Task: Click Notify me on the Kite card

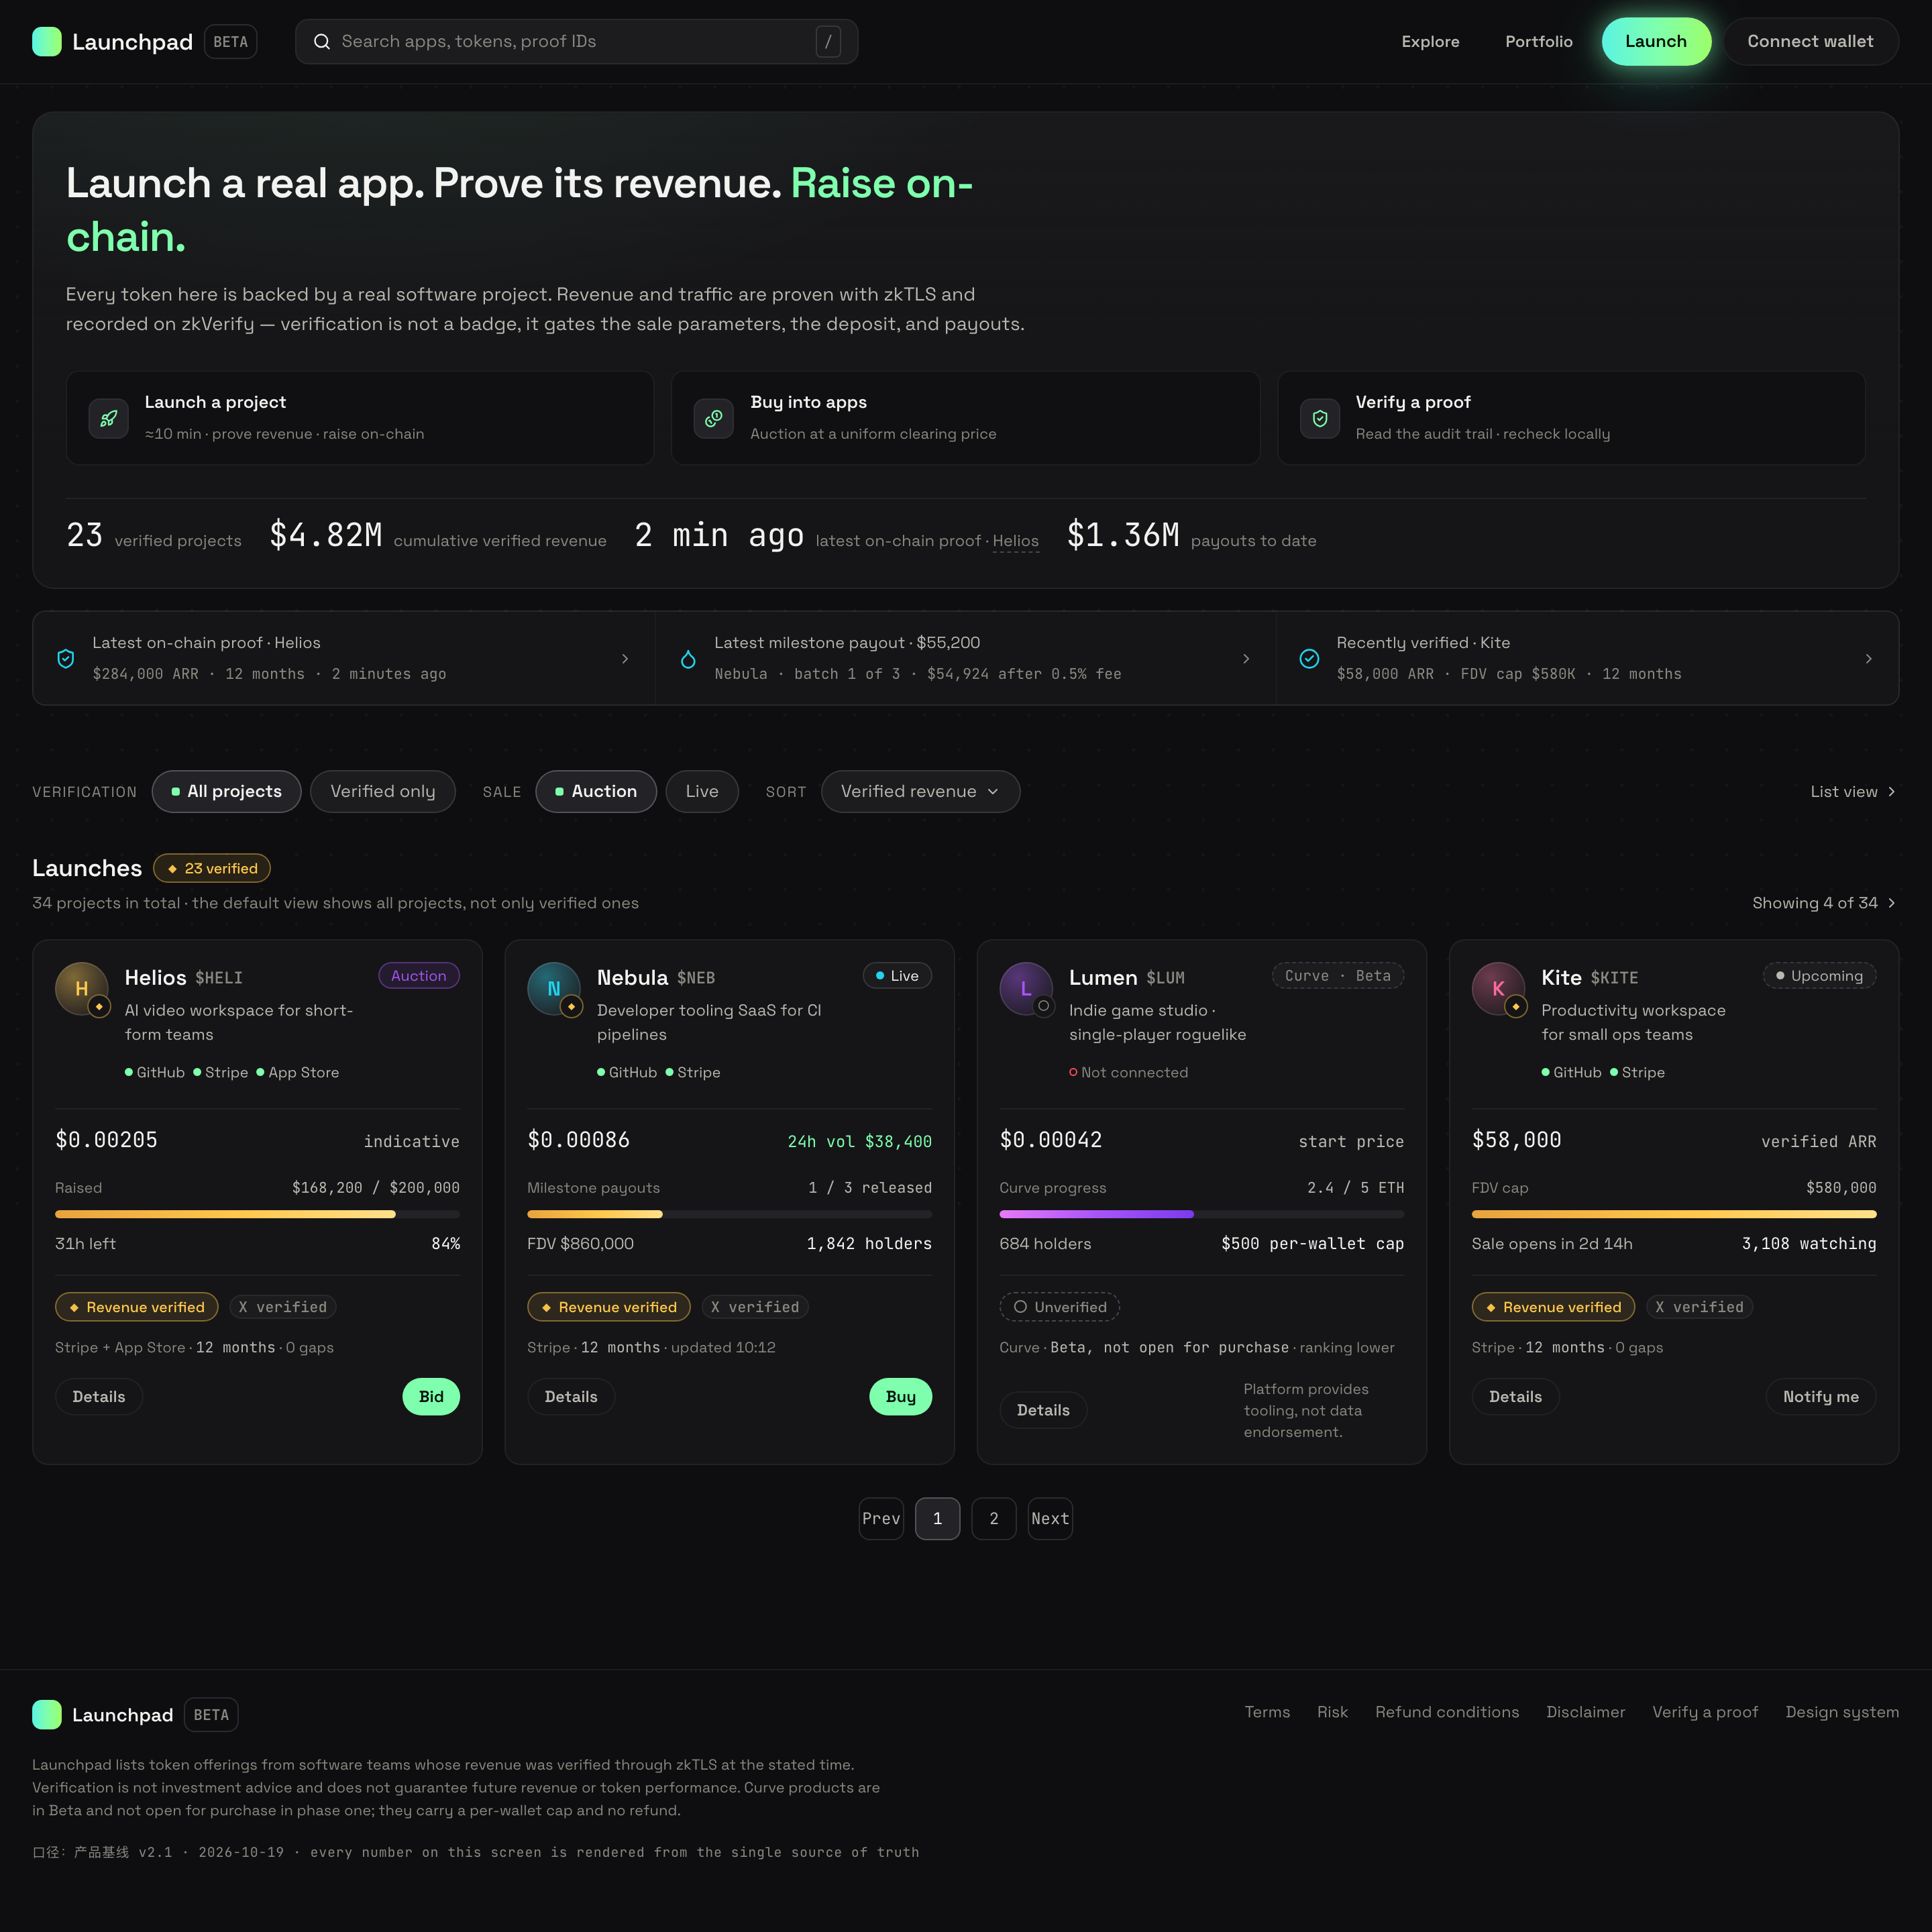Action: point(1820,1396)
